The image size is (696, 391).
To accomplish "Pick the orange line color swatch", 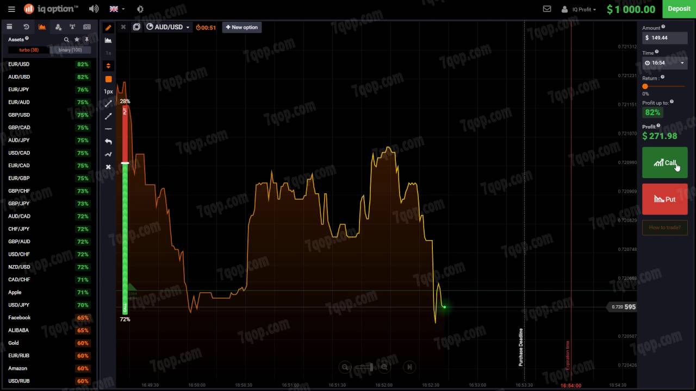I will [x=108, y=79].
